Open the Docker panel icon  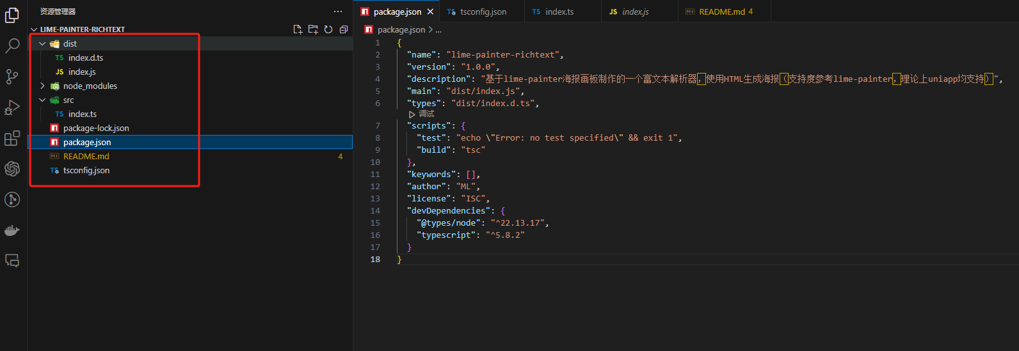tap(12, 230)
